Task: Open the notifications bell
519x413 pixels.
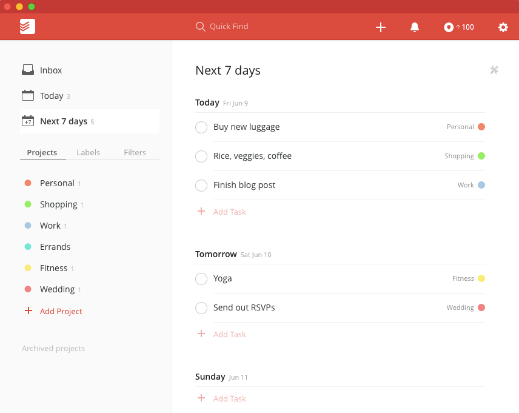Action: pos(415,27)
